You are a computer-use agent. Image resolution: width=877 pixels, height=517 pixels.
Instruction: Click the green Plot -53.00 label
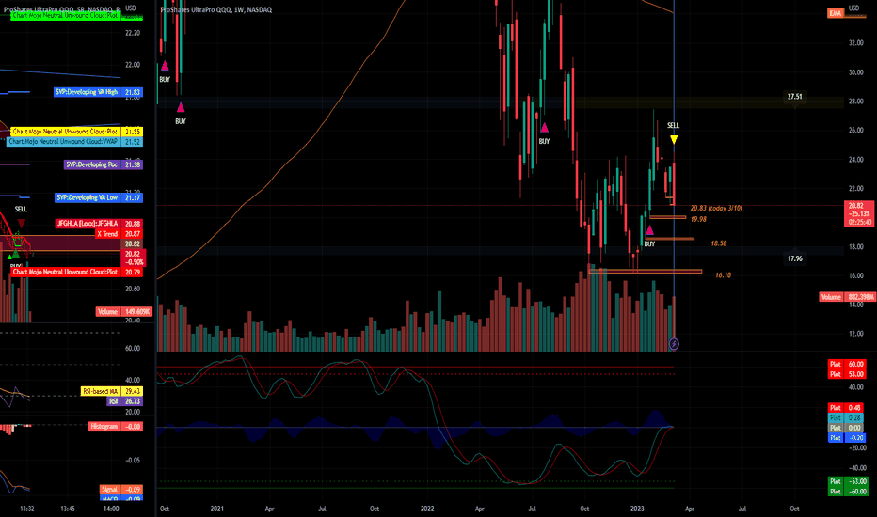click(x=847, y=481)
